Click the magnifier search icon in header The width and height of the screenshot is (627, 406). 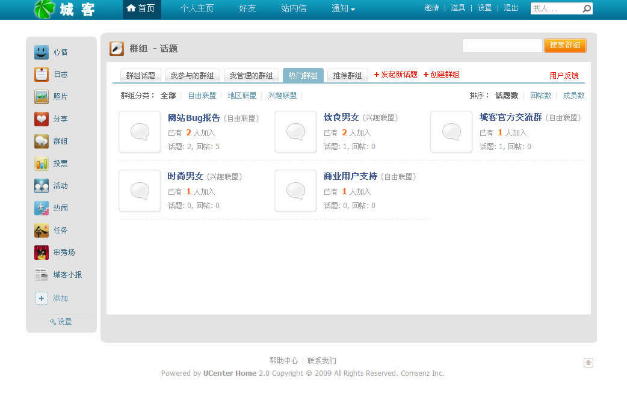pyautogui.click(x=587, y=8)
